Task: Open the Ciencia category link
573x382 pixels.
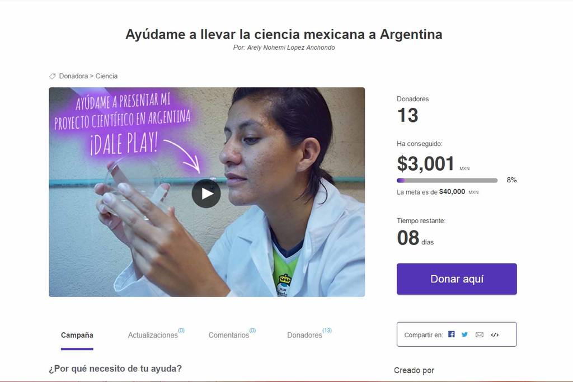Action: coord(106,76)
